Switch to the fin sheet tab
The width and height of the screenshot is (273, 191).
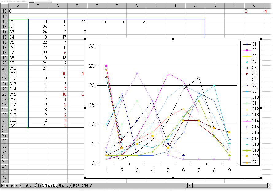[39, 185]
